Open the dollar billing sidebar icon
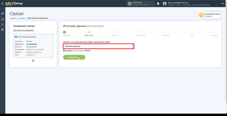This screenshot has height=116, width=227. [x=3, y=24]
